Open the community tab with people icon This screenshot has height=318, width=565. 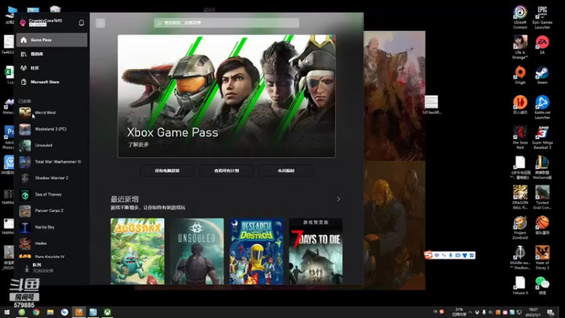click(x=52, y=68)
